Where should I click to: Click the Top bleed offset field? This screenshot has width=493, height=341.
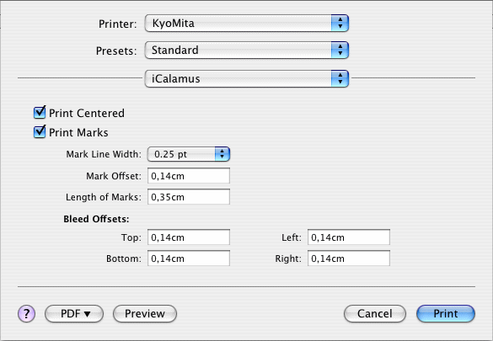[x=189, y=237]
